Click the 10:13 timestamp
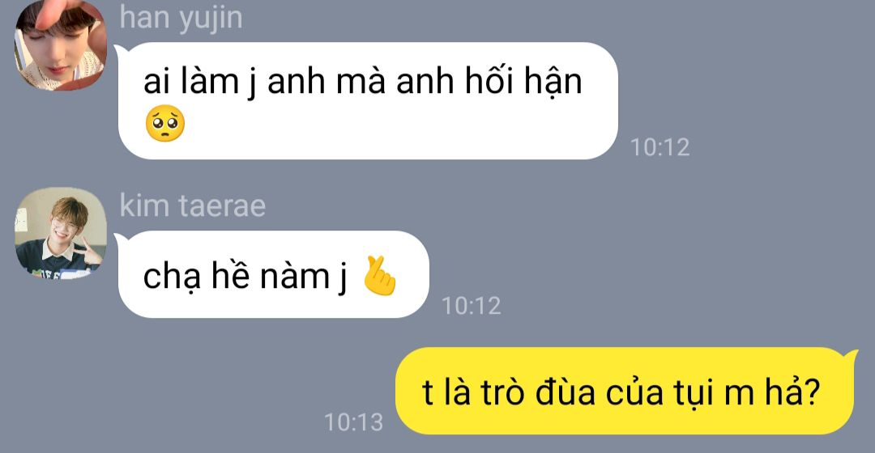 click(354, 422)
